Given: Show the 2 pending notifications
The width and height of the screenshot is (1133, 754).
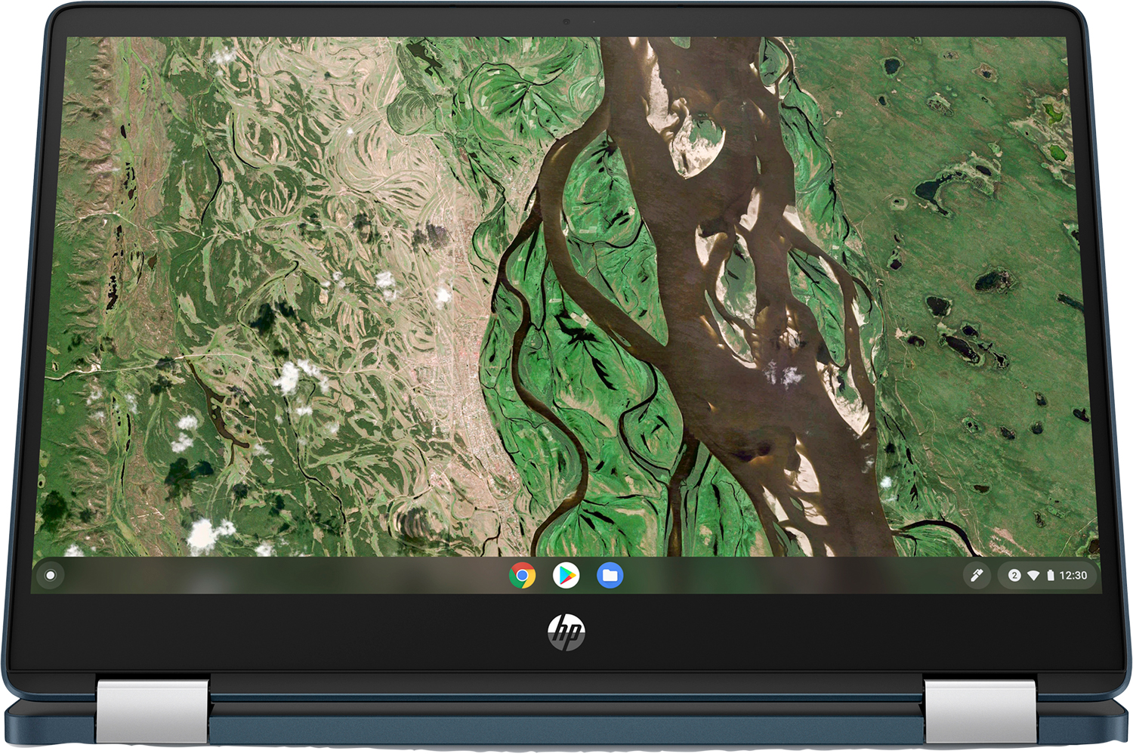Looking at the screenshot, I should [x=1014, y=576].
